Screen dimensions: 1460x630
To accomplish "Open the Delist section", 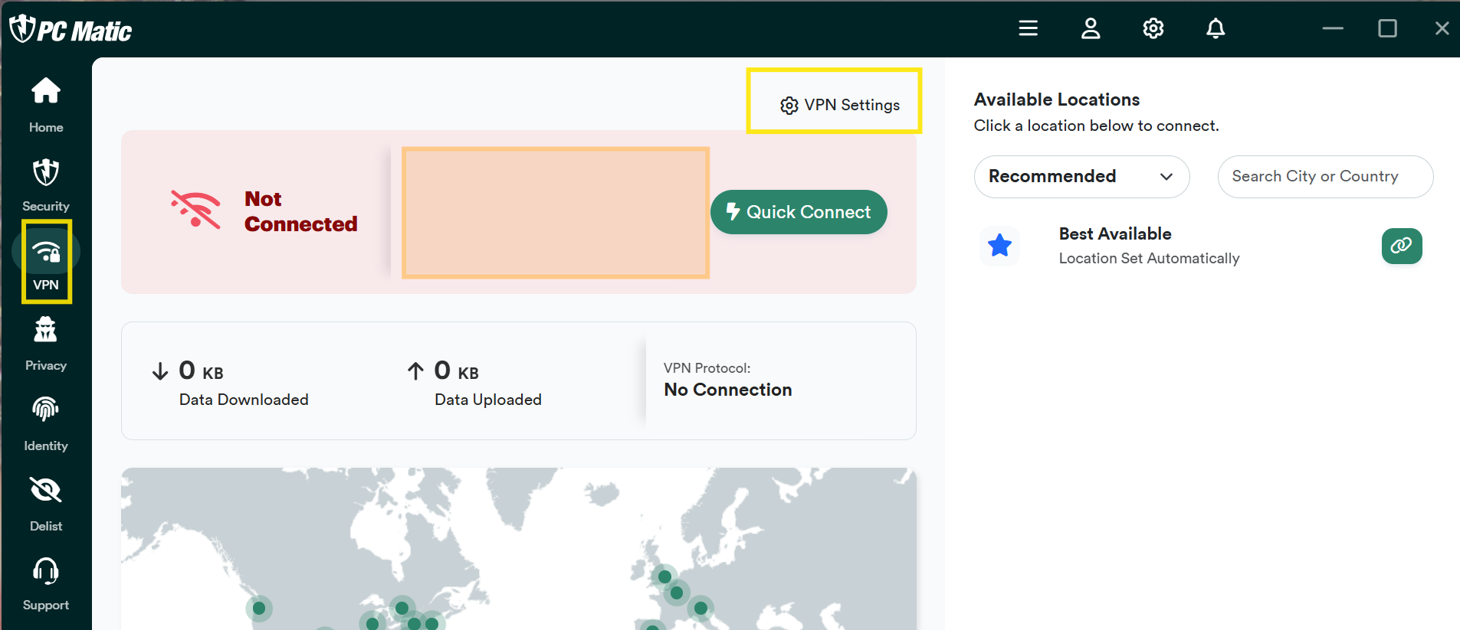I will (46, 504).
